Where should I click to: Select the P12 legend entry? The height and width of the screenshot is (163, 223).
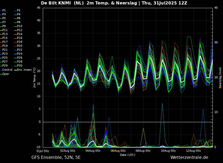coord(20,30)
